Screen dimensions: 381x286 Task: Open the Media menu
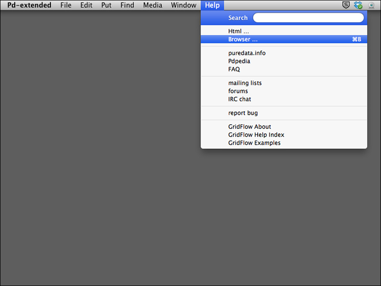(x=152, y=5)
